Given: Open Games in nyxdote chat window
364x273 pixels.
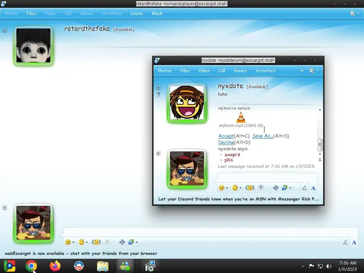Looking at the screenshot, I should [240, 71].
